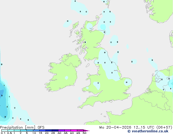Click the '0.1' legend scale value
The image size is (173, 134).
(3, 133)
